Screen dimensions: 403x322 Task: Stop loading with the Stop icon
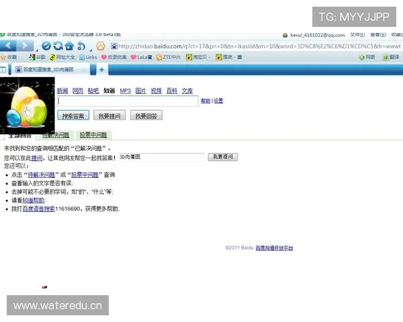46,46
